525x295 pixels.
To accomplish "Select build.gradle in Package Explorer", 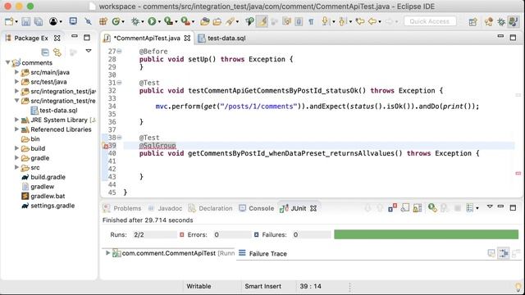I will (x=48, y=177).
